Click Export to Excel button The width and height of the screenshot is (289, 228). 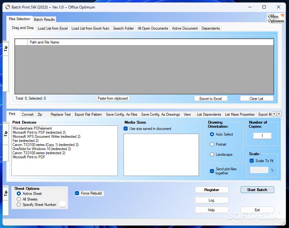click(211, 98)
